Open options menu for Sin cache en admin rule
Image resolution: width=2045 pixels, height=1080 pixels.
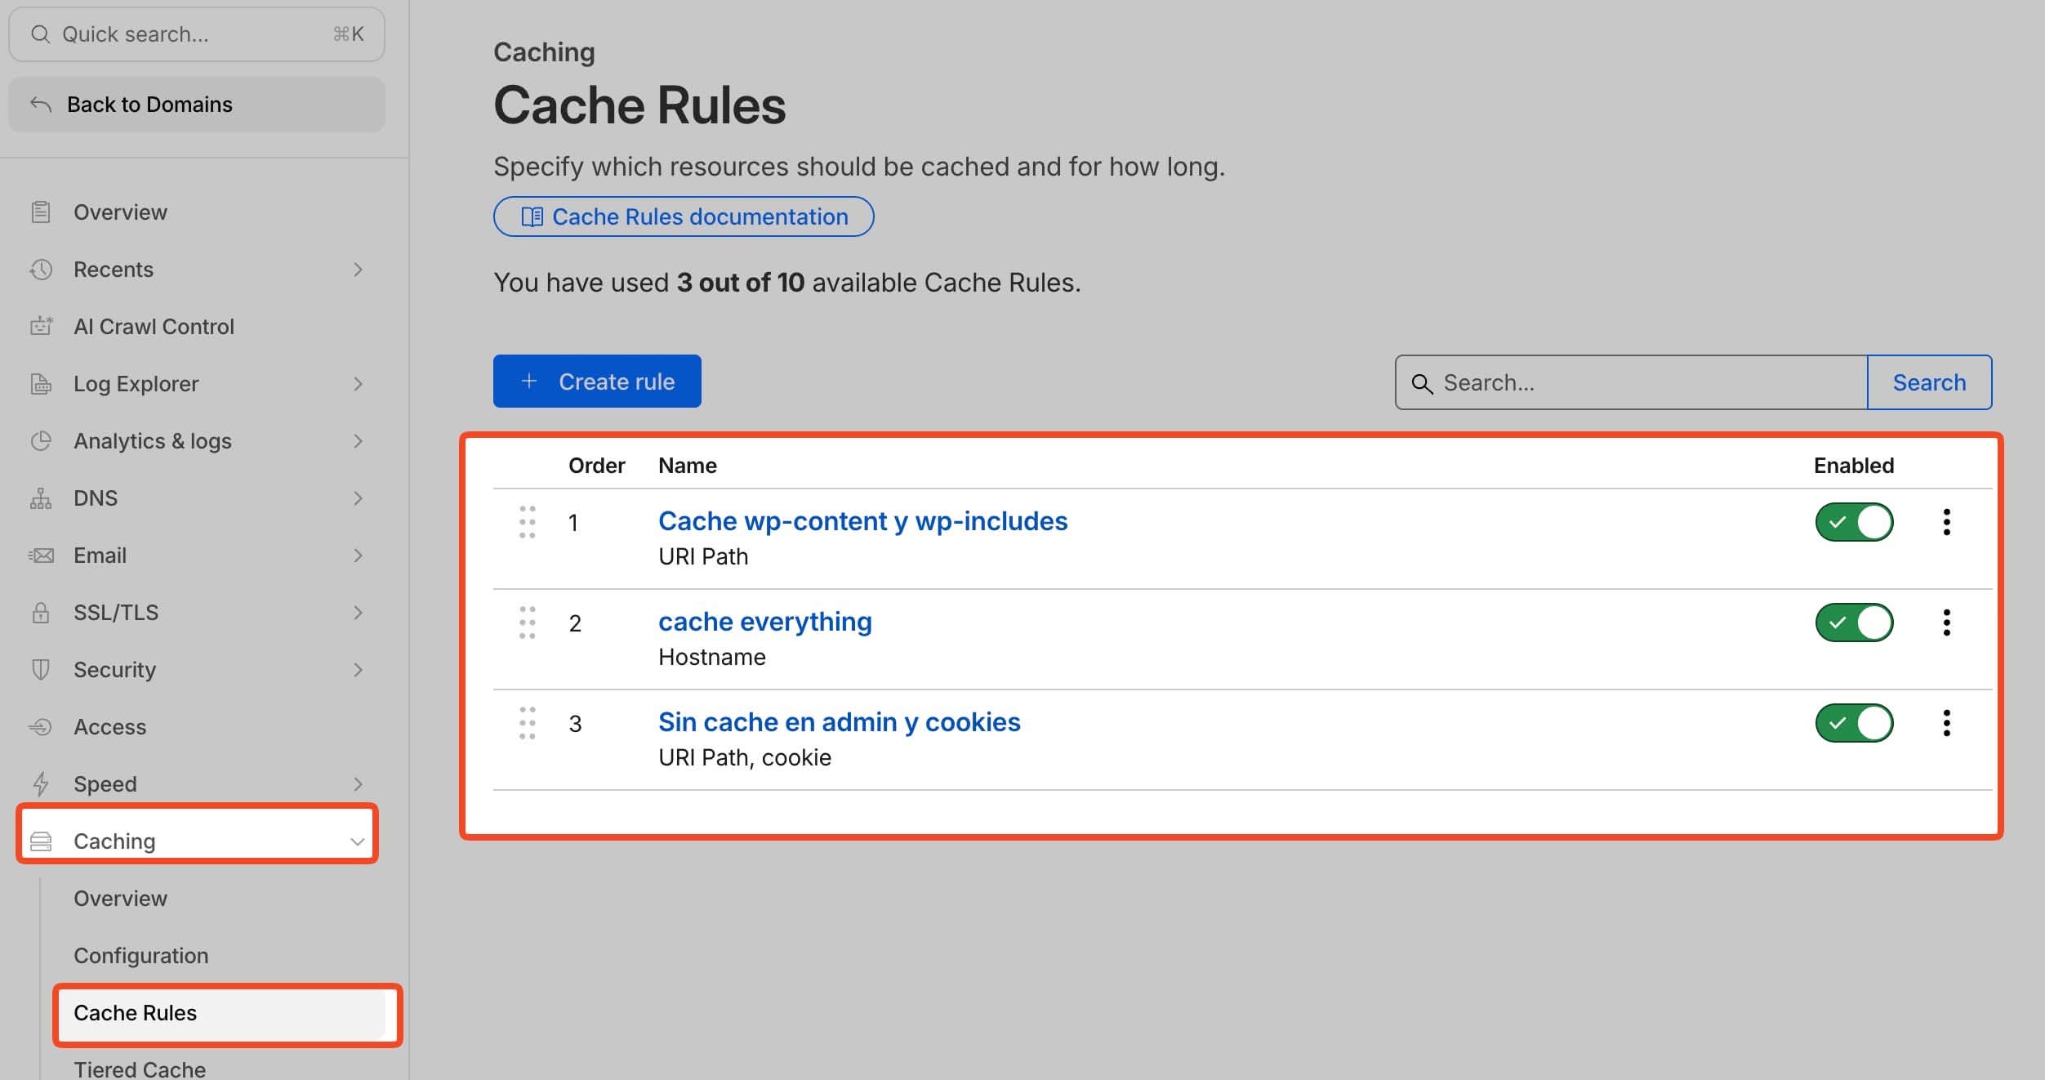[1946, 723]
